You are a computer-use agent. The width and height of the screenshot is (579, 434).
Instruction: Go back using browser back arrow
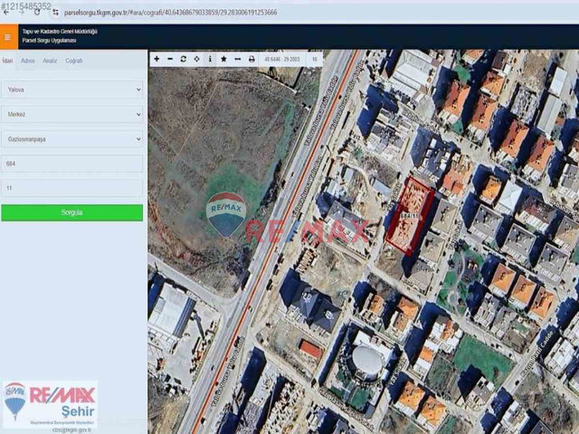pyautogui.click(x=6, y=12)
